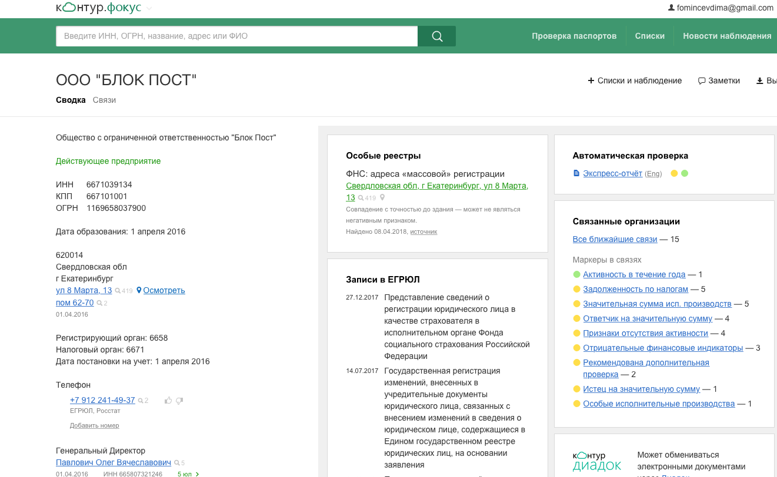Click Списки и наблюдение button
777x477 pixels.
click(635, 80)
